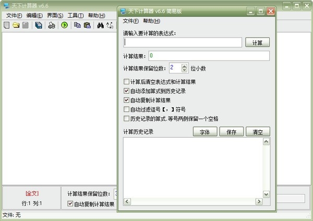Viewport: 313px width, 221px height.
Task: Click the decimal places value box showing 2
Action: point(175,68)
